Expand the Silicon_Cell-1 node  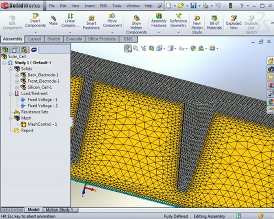(17, 88)
